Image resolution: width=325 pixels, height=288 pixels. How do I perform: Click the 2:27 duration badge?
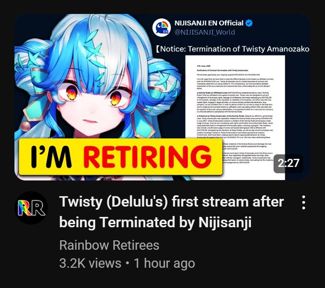(288, 163)
